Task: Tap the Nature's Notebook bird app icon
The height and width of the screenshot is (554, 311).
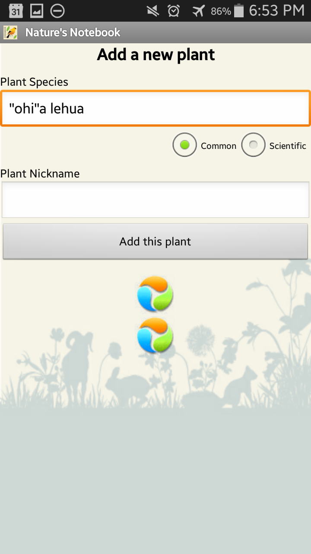Action: [10, 32]
